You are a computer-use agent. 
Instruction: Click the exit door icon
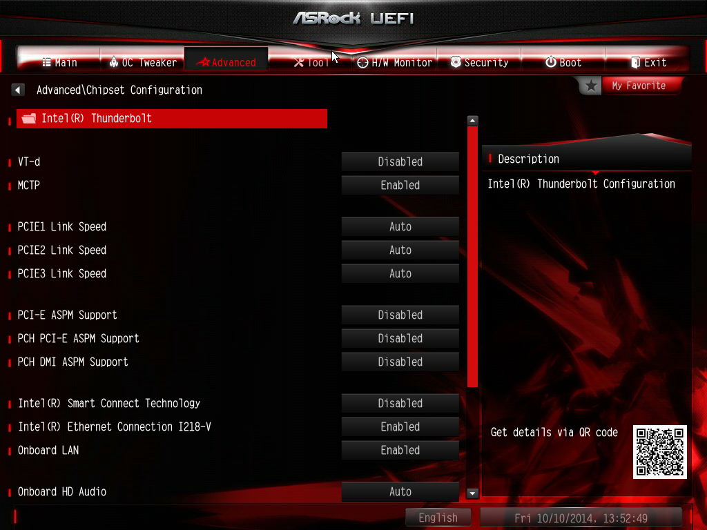coord(635,62)
